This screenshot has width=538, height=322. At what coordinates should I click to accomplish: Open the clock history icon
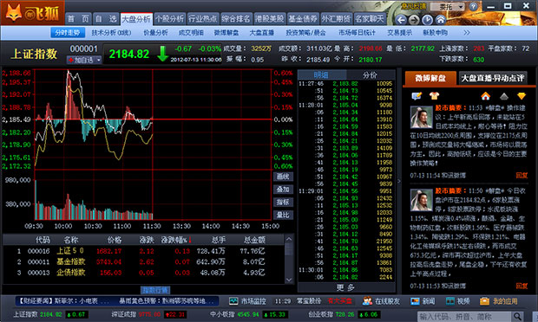[x=427, y=20]
